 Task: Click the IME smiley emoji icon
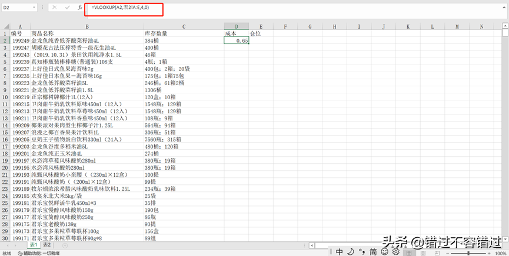coord(384,251)
